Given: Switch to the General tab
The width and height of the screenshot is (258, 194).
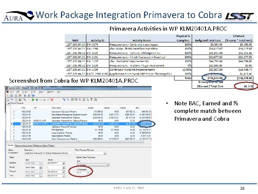Looking at the screenshot, I should [10, 145].
